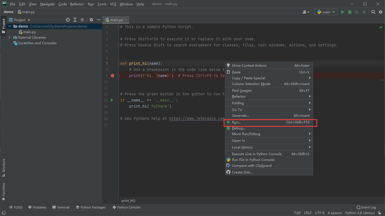Image resolution: width=385 pixels, height=216 pixels.
Task: Expand the External Libraries tree node
Action: (9, 38)
